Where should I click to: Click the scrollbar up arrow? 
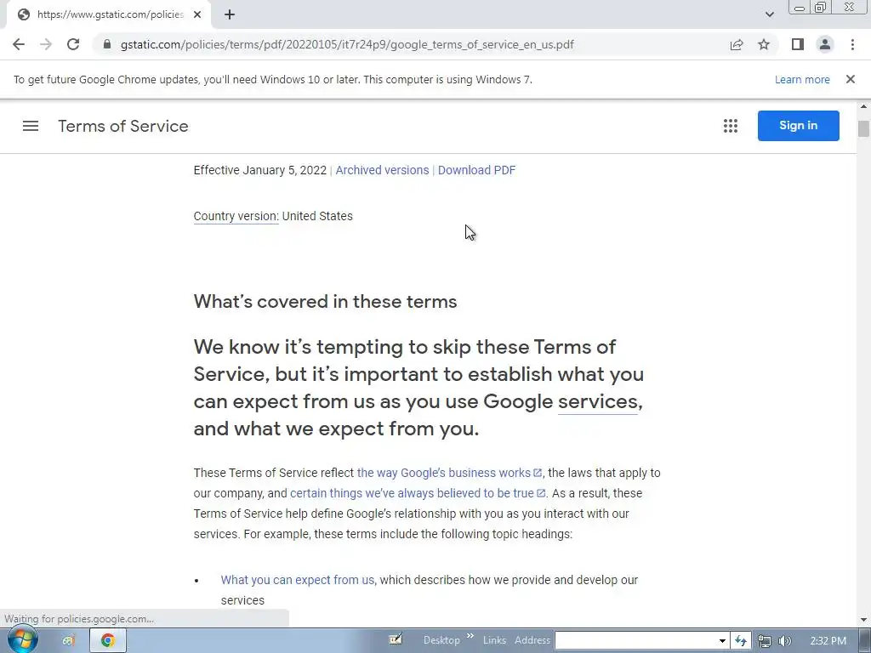tap(863, 106)
